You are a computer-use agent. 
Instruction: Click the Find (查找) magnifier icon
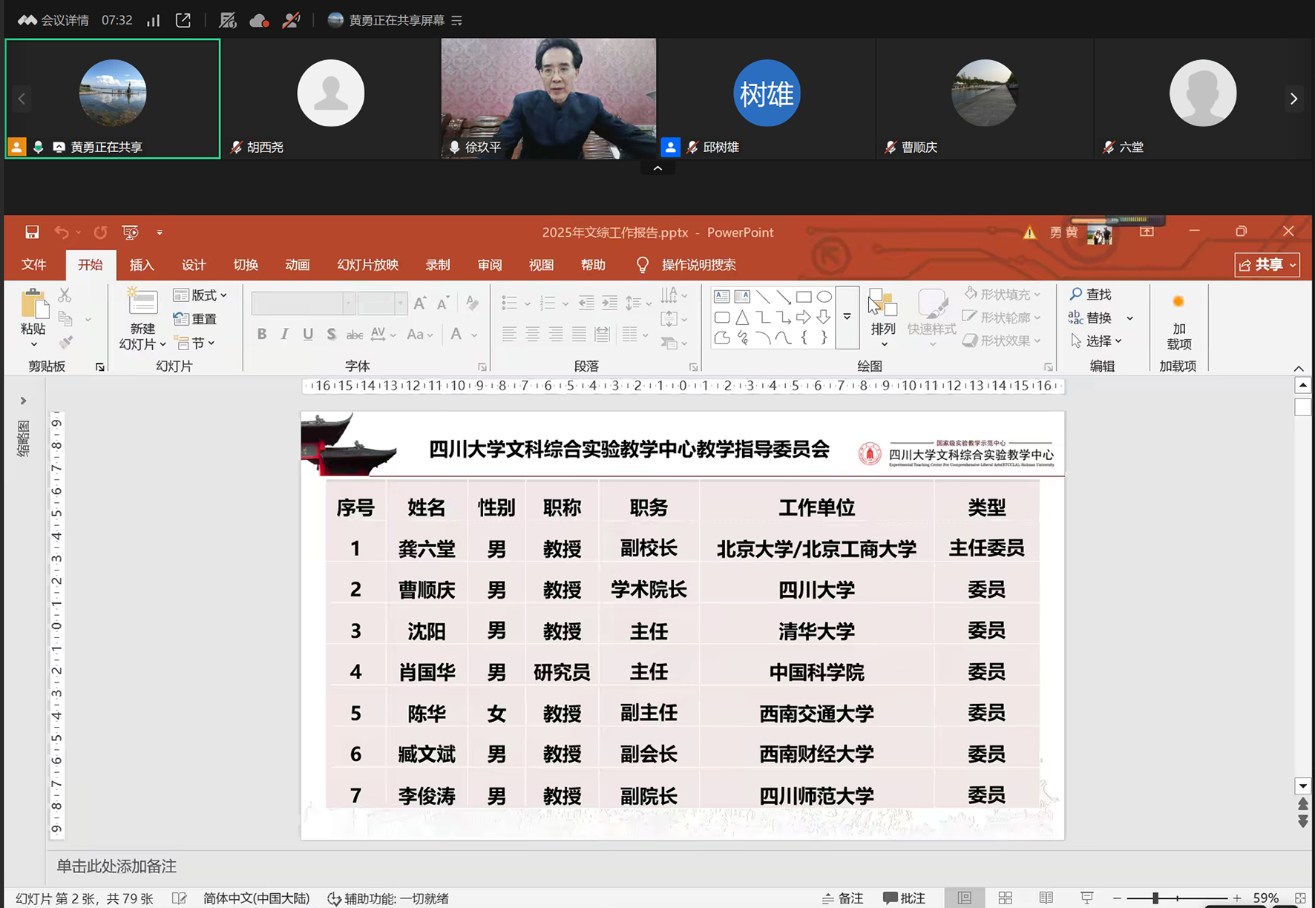(x=1076, y=295)
